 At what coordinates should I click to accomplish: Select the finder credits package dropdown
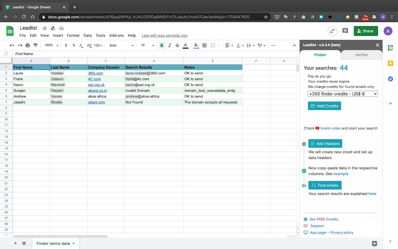click(343, 94)
